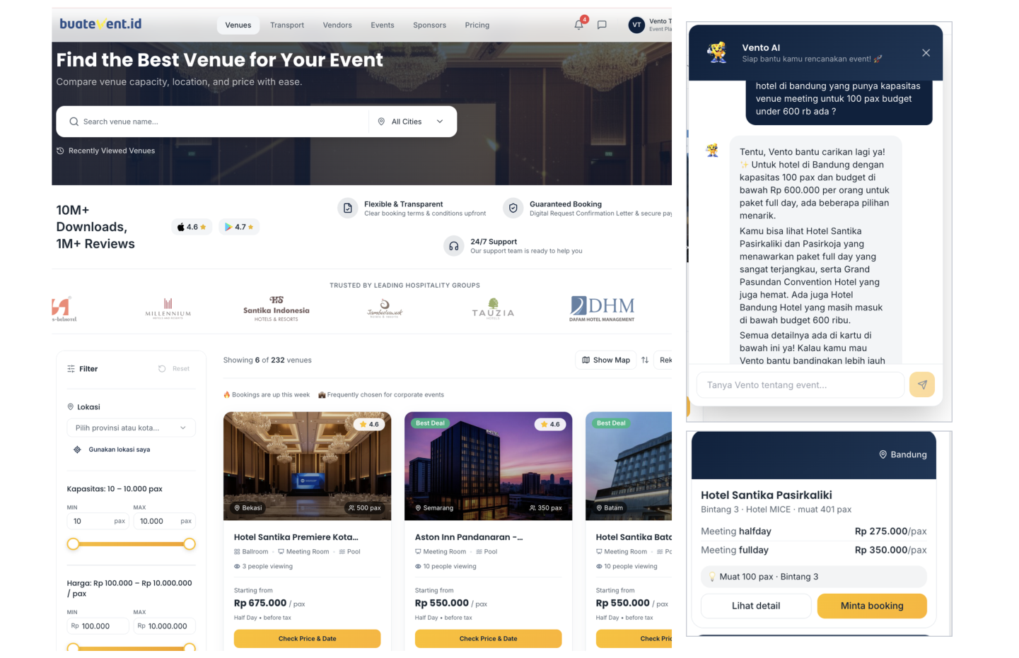Click Minta booking for Hotel Santika Pasirkaliki
This screenshot has width=1019, height=658.
[x=872, y=606]
